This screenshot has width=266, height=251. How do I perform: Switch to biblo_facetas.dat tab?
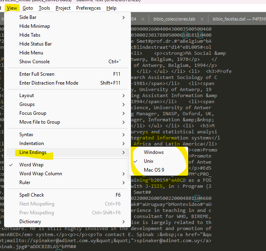[x=238, y=19]
